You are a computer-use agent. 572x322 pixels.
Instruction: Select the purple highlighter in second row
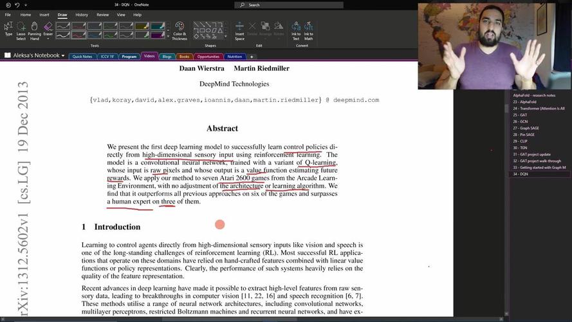[x=158, y=35]
